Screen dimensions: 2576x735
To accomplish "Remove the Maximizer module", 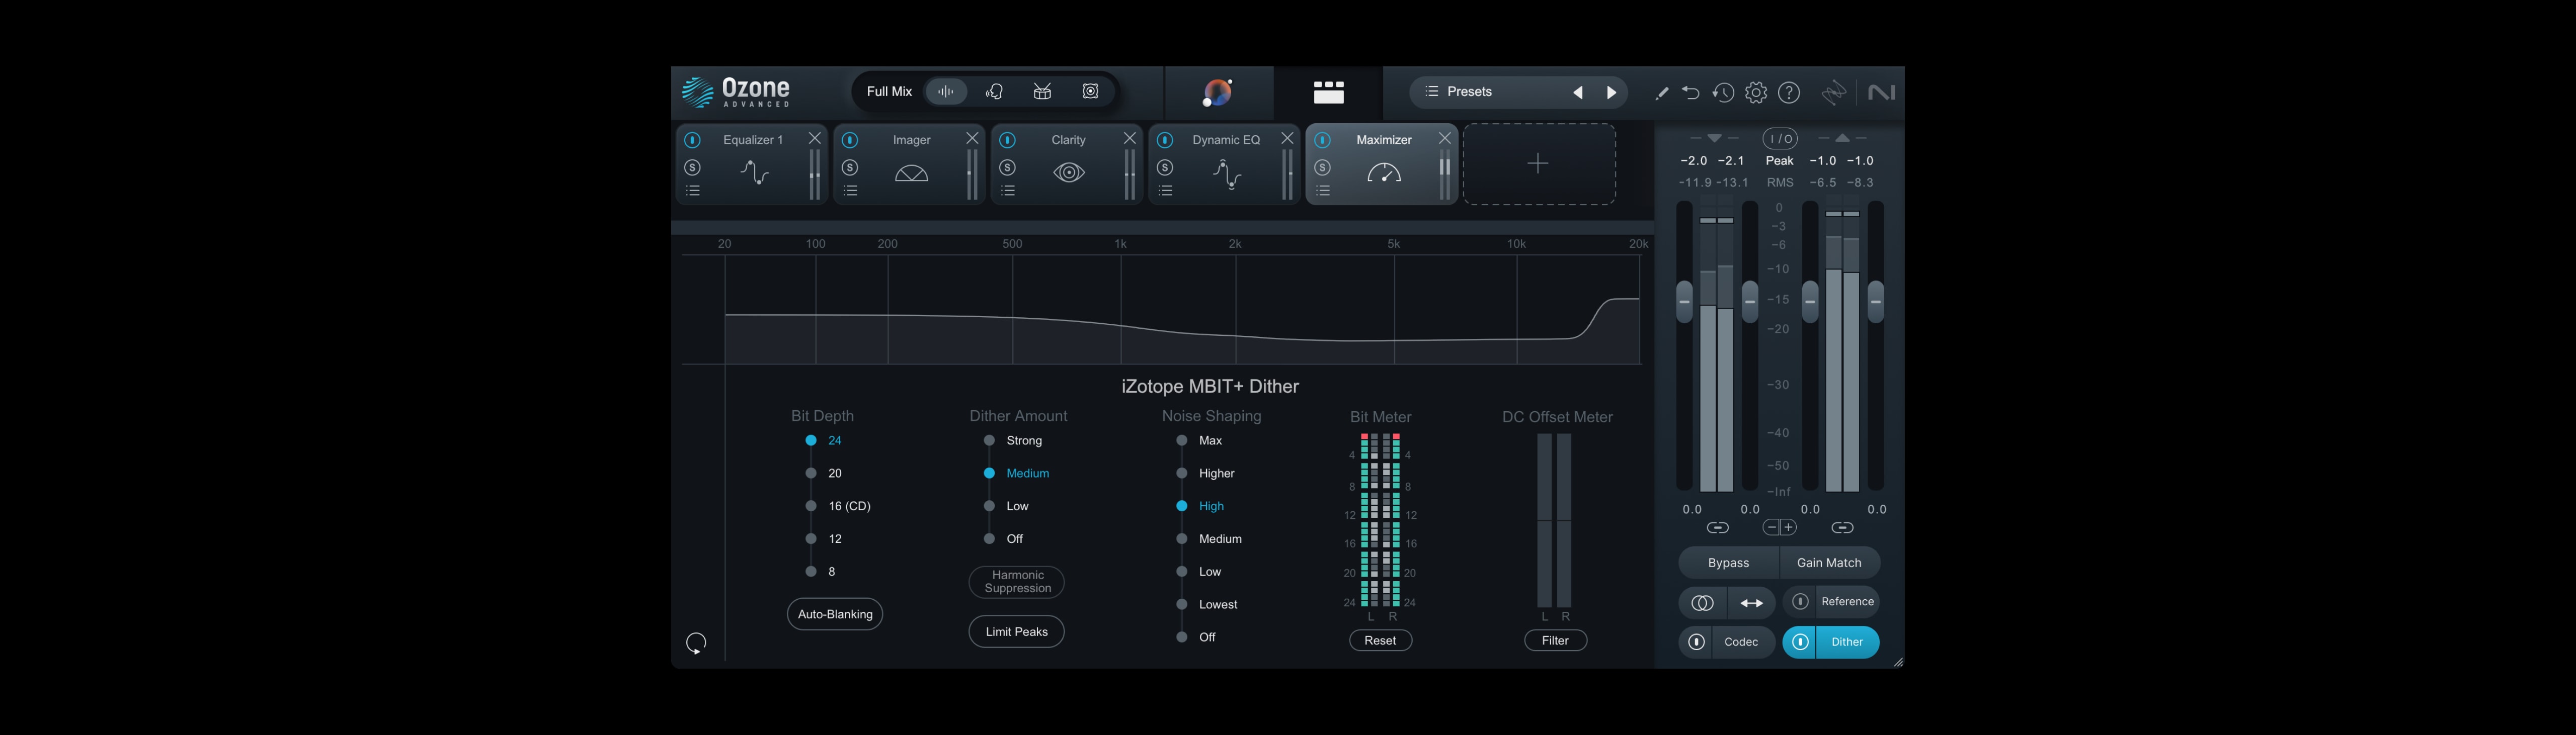I will click(x=1445, y=139).
